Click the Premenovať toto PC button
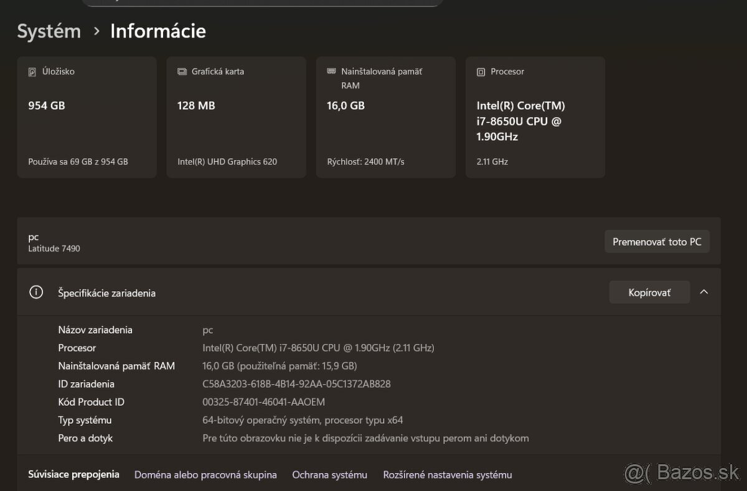 tap(657, 241)
